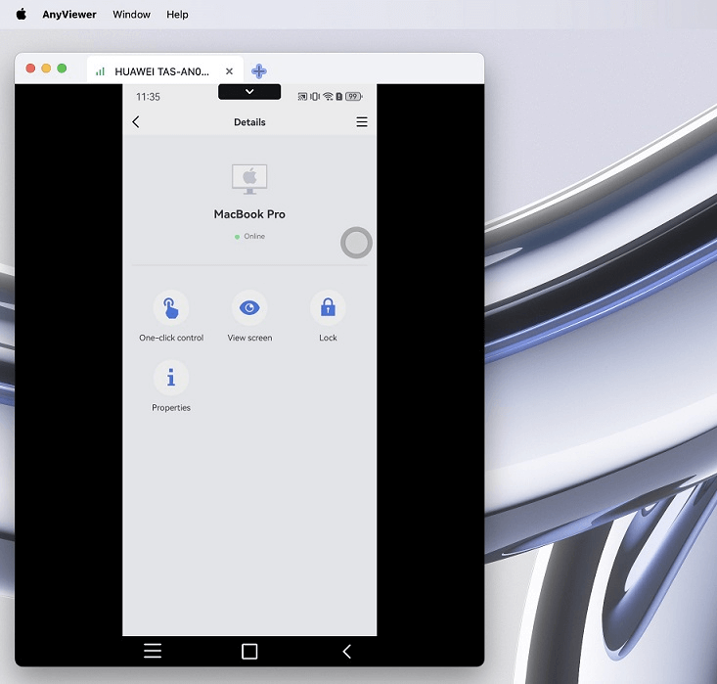Click the MacBook Pro monitor icon

click(249, 179)
